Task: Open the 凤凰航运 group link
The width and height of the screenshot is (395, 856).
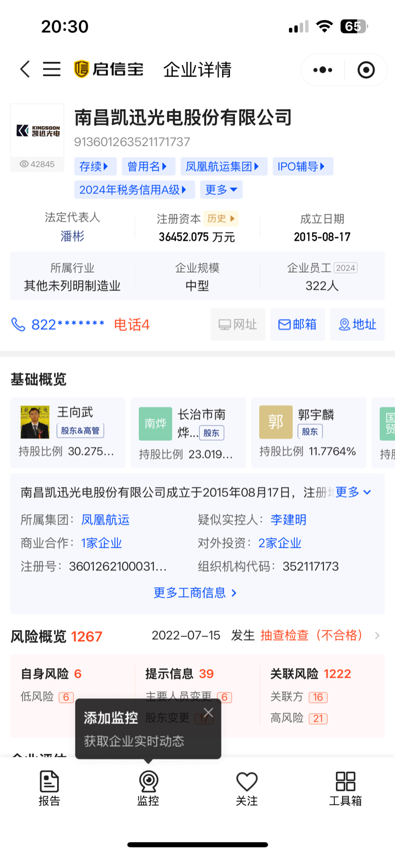Action: click(x=105, y=520)
